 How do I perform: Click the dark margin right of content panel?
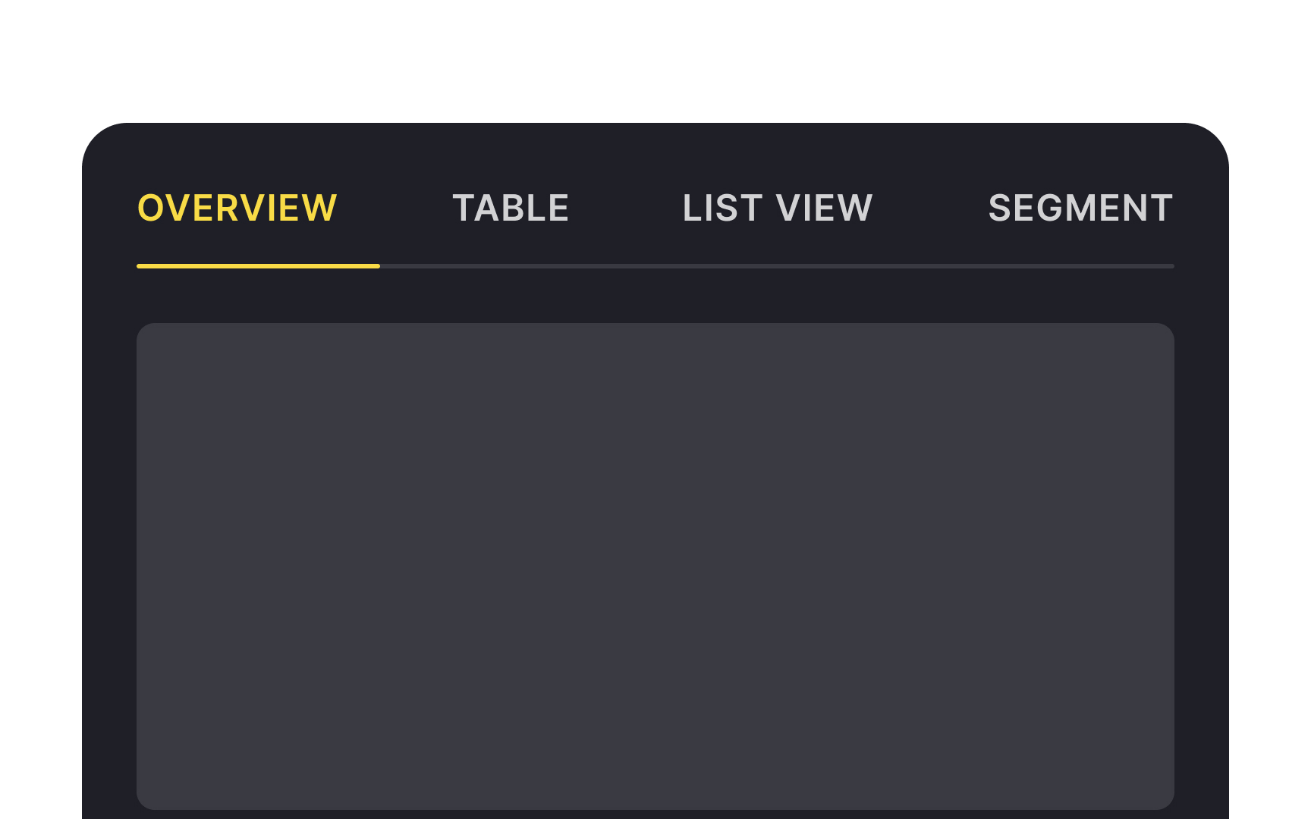[x=1202, y=566]
